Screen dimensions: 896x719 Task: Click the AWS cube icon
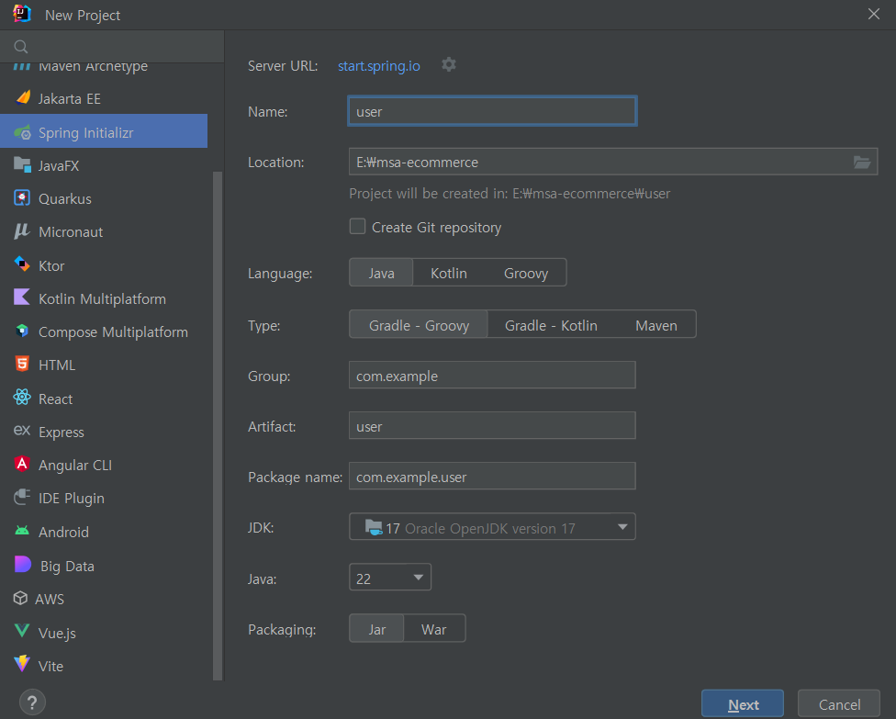20,599
